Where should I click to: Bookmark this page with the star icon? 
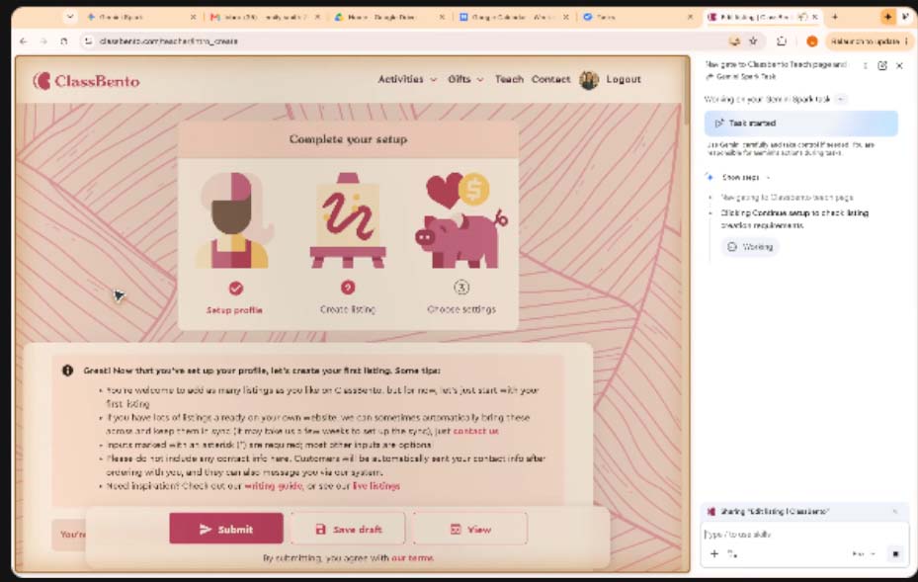pos(754,41)
